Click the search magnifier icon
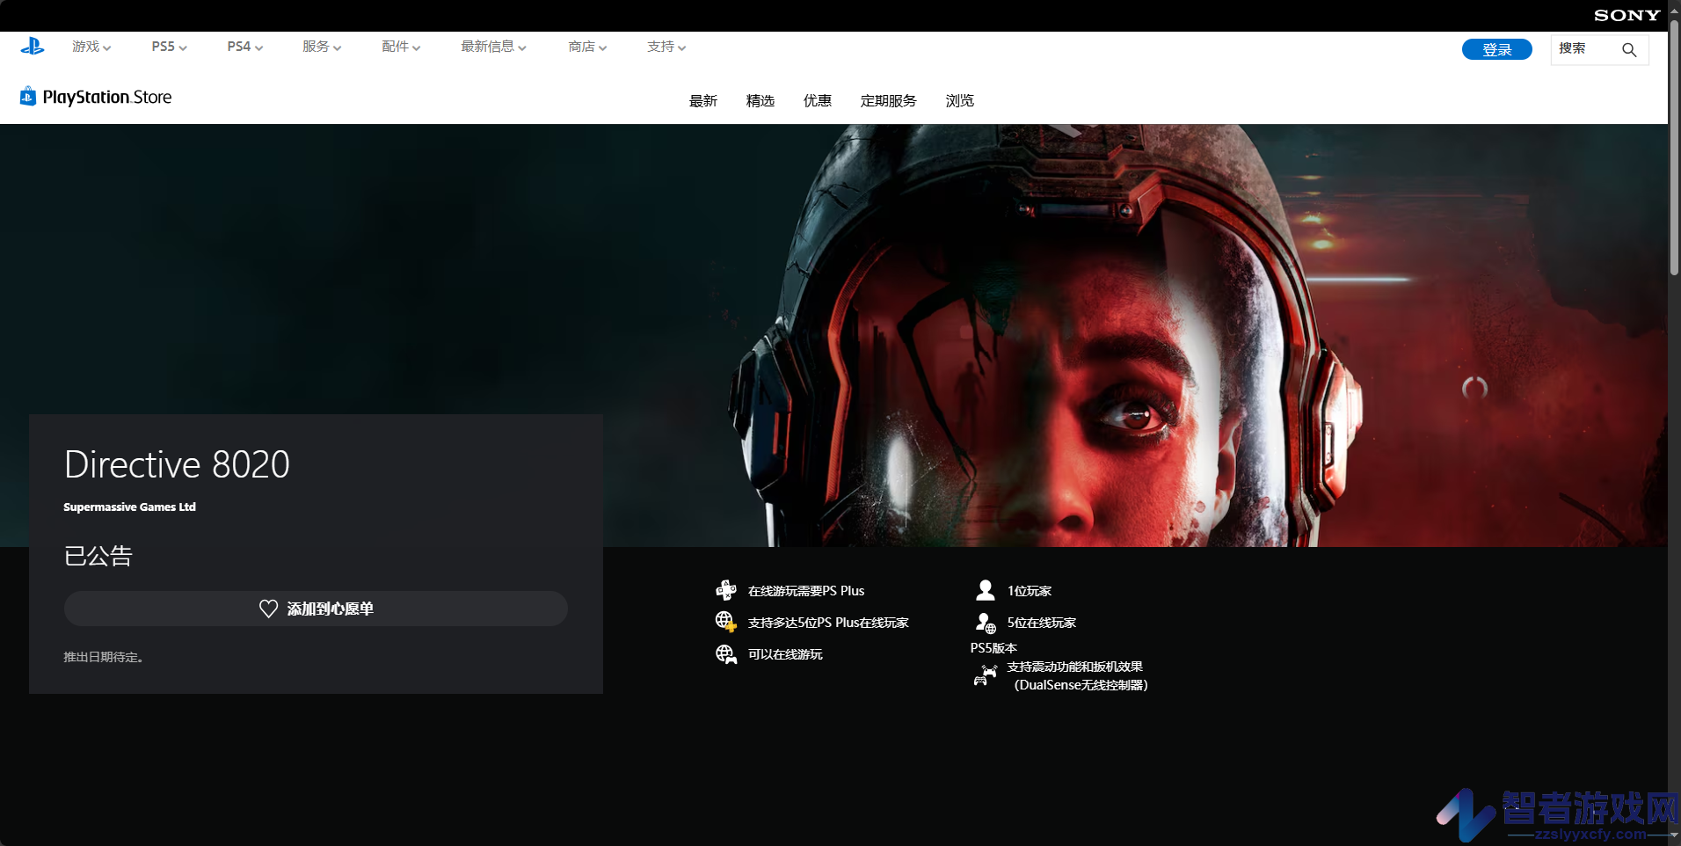 click(x=1629, y=50)
